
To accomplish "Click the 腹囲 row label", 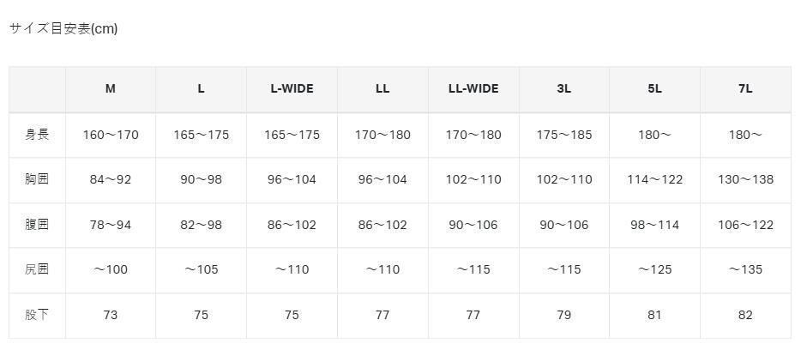I will [x=37, y=225].
